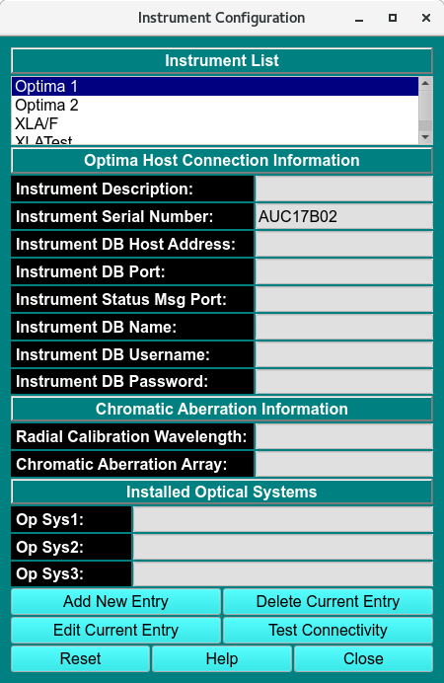
Task: Click the instrument list scroll up arrow
Action: coord(425,83)
